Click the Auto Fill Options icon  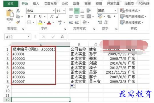pos(73,86)
